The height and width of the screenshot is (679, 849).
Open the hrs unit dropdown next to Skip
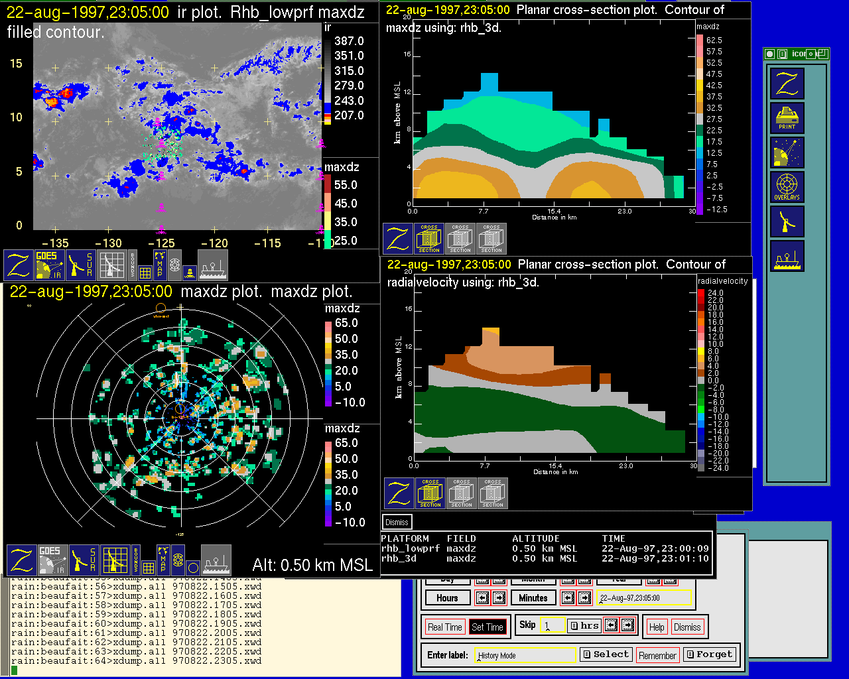point(584,625)
